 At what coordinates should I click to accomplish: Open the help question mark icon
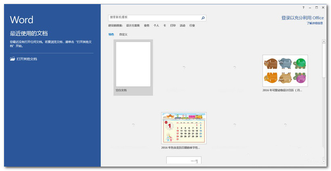pos(303,8)
